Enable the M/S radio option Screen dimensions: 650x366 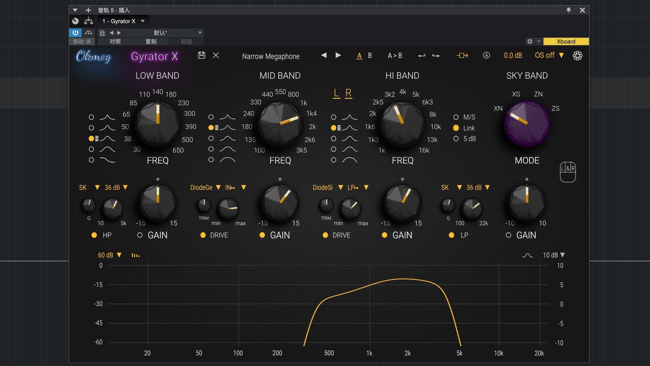(x=456, y=117)
